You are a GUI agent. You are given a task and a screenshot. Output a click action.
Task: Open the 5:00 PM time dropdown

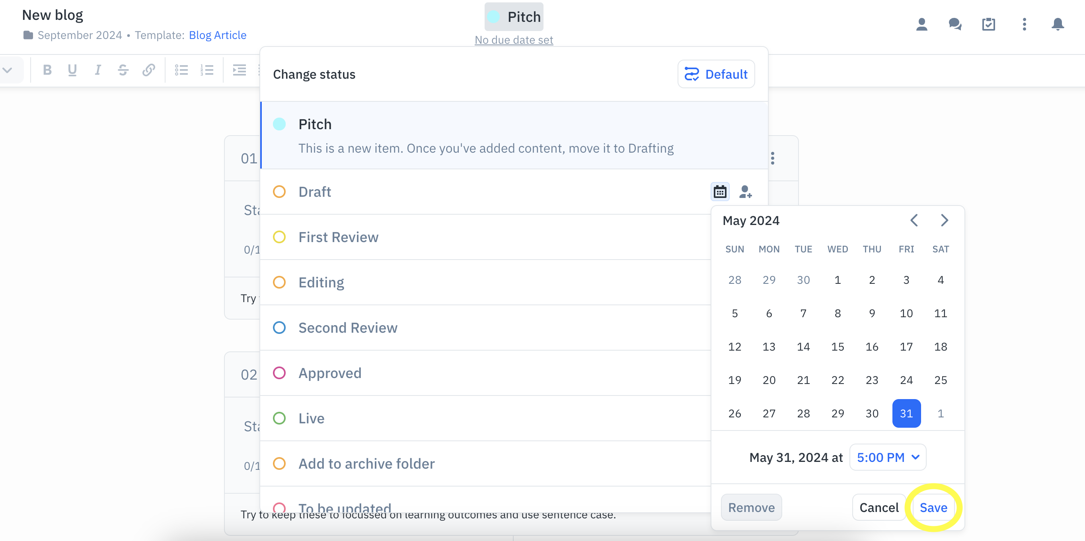(888, 457)
